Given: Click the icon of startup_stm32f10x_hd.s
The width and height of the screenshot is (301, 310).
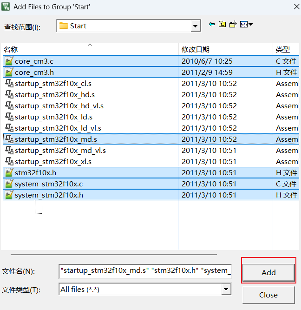Looking at the screenshot, I should [x=9, y=94].
